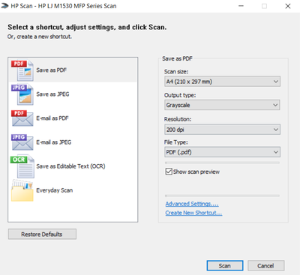Expand the Output type combo box
Screen dimensions: 300x275
(222, 105)
